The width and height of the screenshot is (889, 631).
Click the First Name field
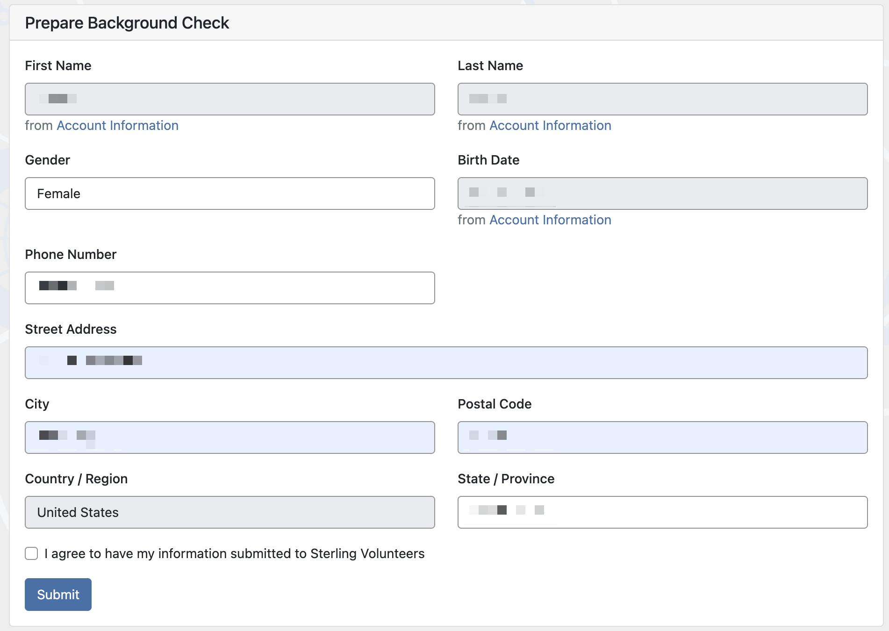tap(230, 99)
